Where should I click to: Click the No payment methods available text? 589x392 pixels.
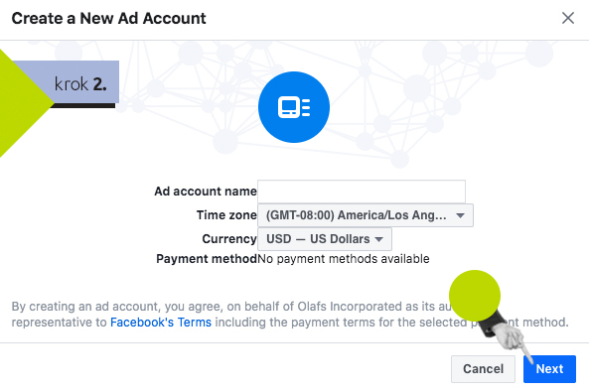(x=344, y=259)
